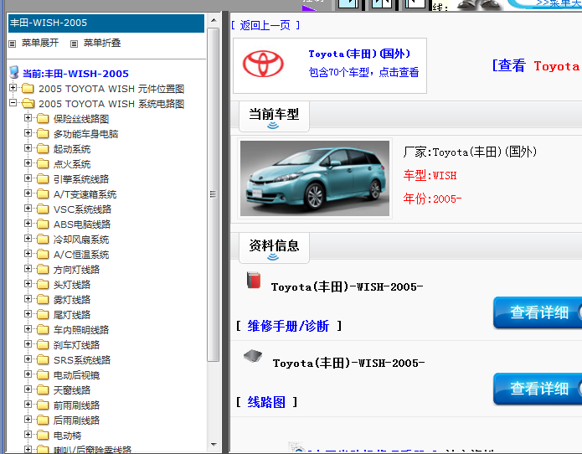Open Toyota(丰田)(国外) brand link
The width and height of the screenshot is (582, 454).
tap(359, 54)
